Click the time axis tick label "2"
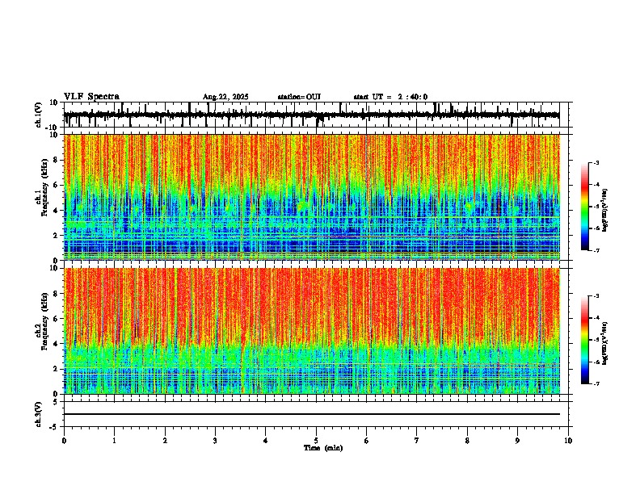The width and height of the screenshot is (640, 494). (165, 441)
